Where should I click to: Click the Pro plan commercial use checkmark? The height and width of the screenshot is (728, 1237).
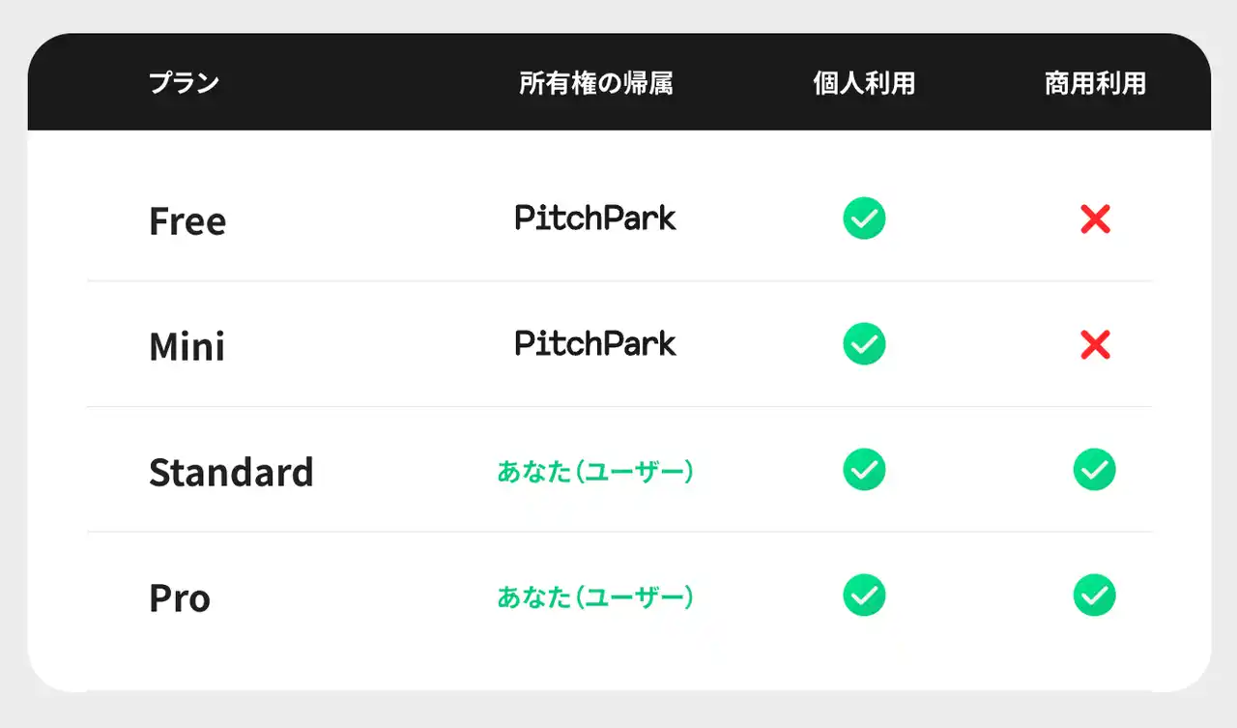click(x=1094, y=595)
